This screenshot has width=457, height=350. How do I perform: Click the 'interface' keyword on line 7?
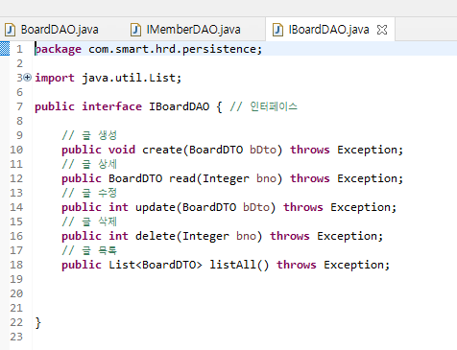(111, 106)
